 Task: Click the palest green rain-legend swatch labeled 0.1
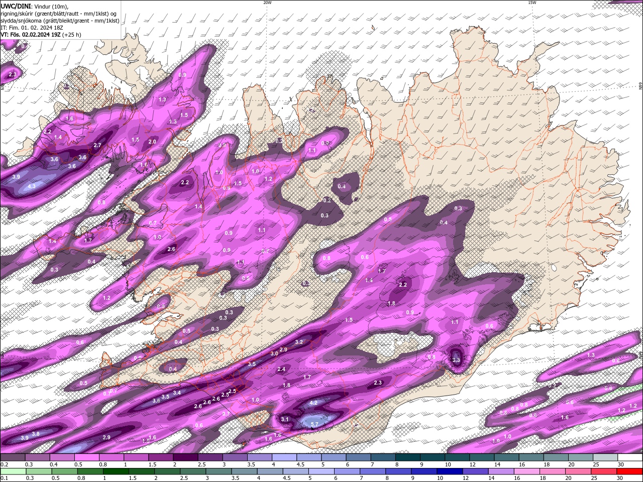pos(13,471)
